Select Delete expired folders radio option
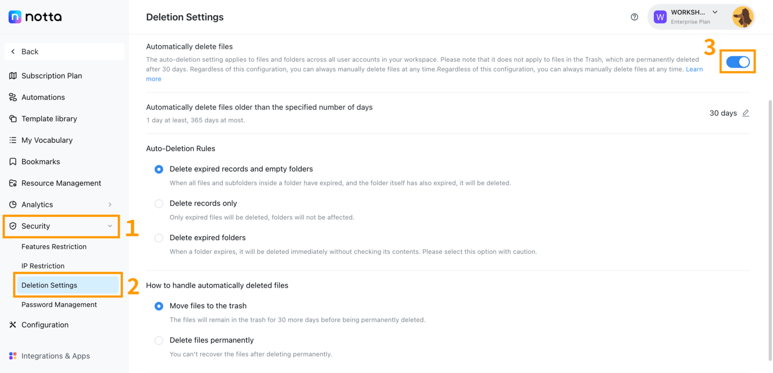773x373 pixels. click(x=159, y=238)
